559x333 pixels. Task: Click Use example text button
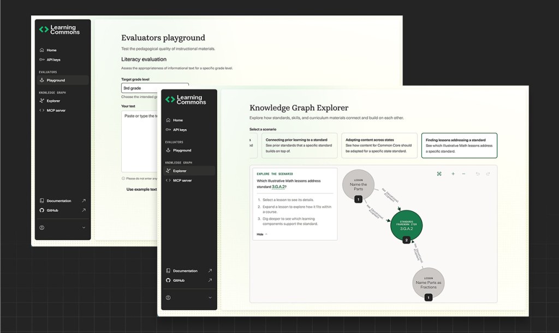141,189
